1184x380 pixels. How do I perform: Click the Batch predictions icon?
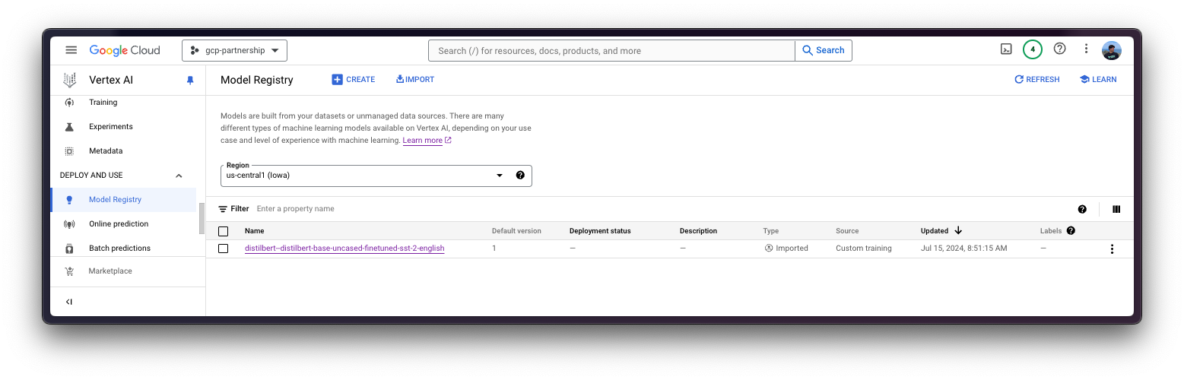(69, 249)
